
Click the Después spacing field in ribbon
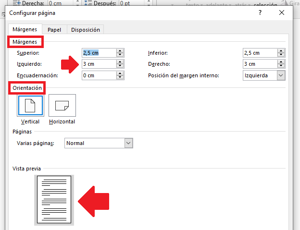tap(132, 3)
